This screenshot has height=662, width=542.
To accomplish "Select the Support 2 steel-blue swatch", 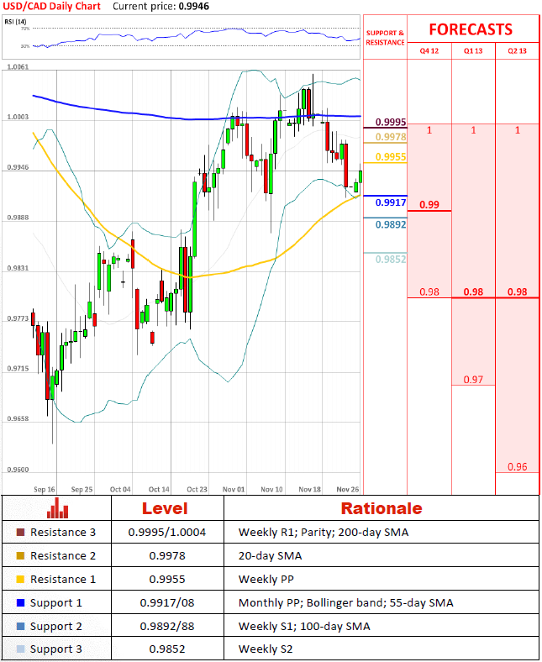I will click(x=20, y=626).
